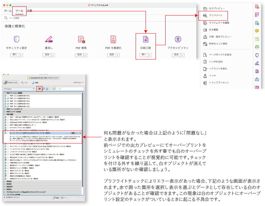
Task: Open the アクセシビリティ tool icon
Action: (178, 39)
